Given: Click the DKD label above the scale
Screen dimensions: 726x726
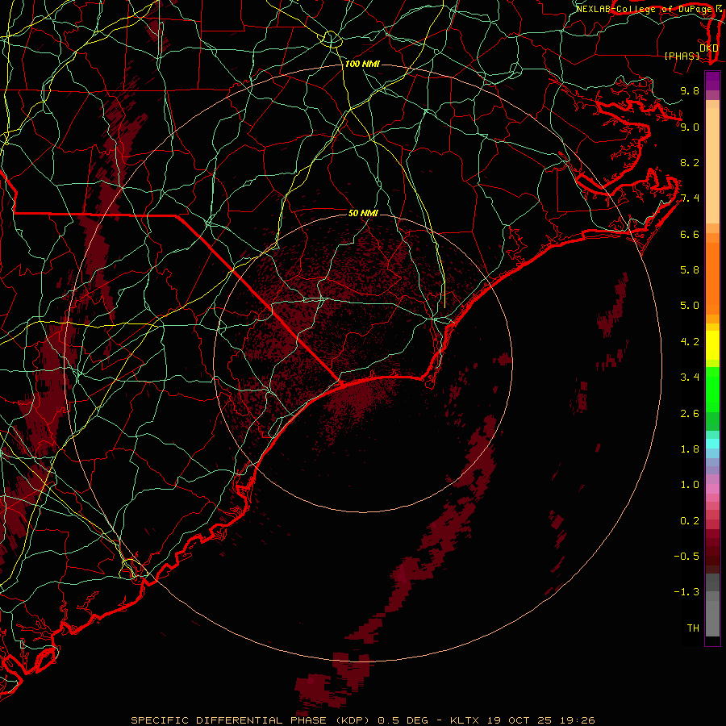Looking at the screenshot, I should tap(709, 48).
